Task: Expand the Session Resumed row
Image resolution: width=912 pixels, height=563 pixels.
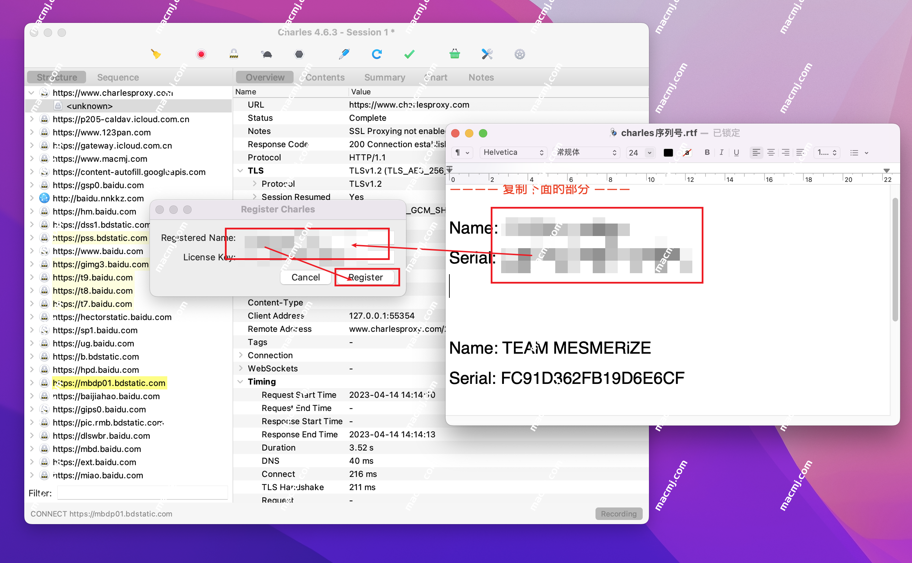Action: pyautogui.click(x=254, y=196)
